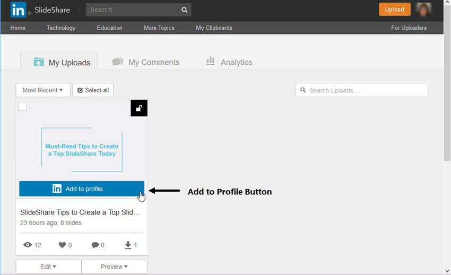
Task: Open the SlideShare Tips presentation title
Action: pos(80,212)
